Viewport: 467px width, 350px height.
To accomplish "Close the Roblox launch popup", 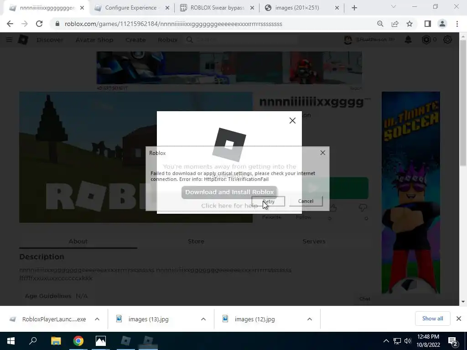I will [x=292, y=120].
